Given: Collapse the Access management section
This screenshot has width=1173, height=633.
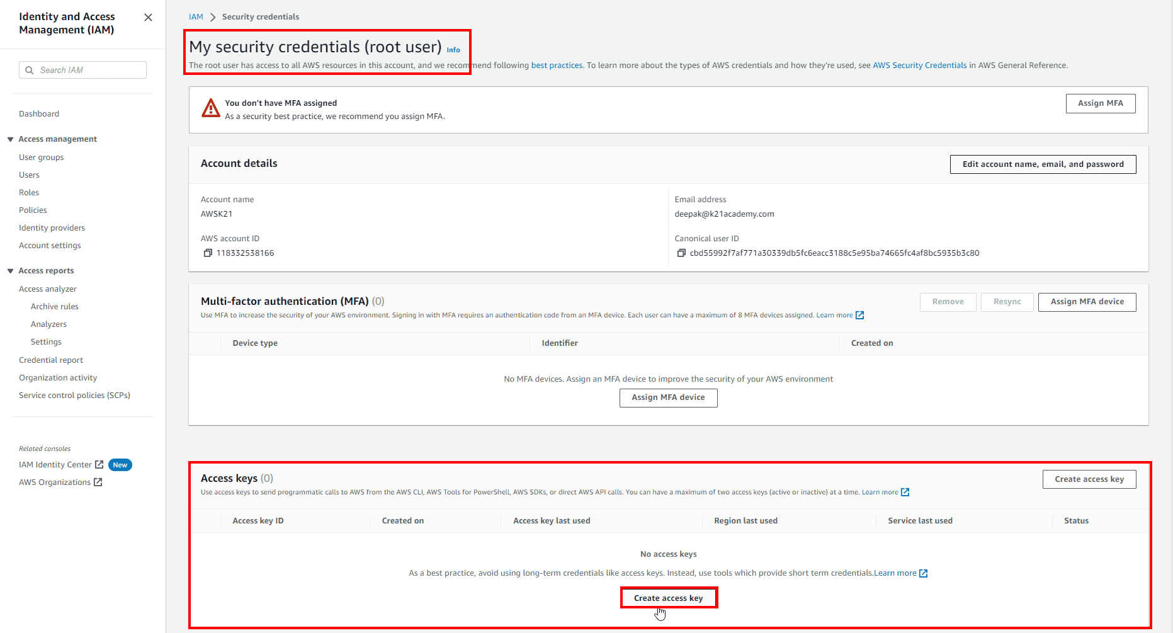Looking at the screenshot, I should (x=11, y=139).
